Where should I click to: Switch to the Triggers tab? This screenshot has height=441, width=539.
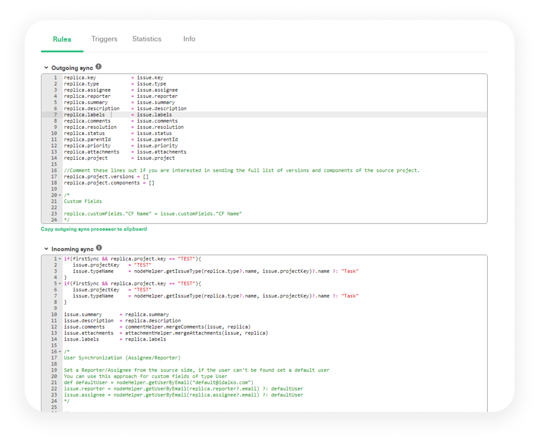[104, 39]
